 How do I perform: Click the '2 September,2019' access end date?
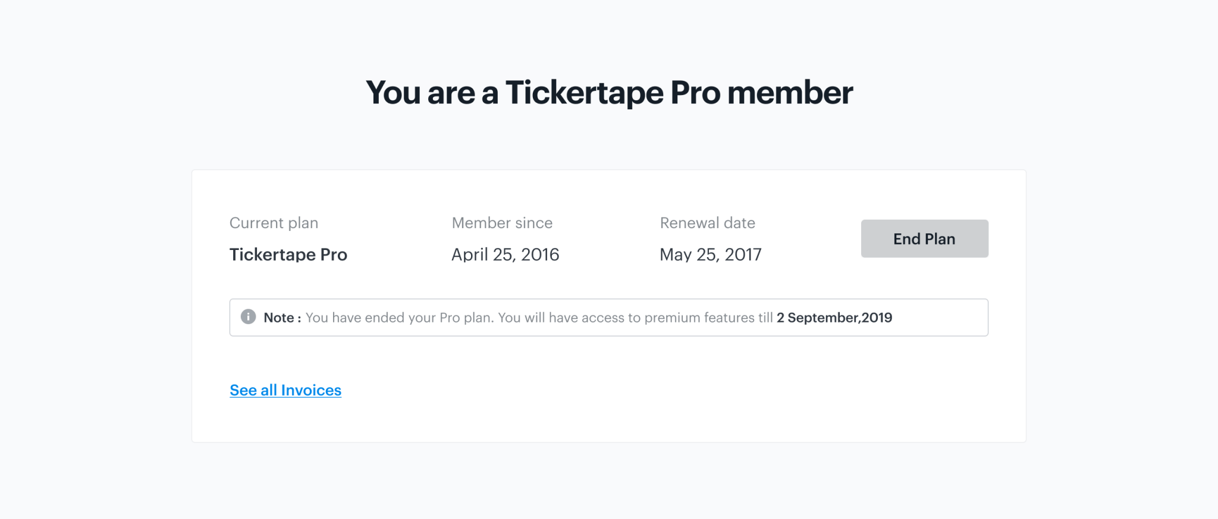coord(834,318)
